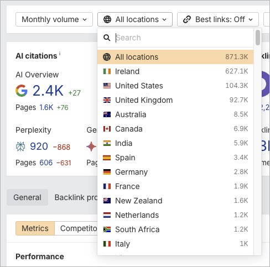Click the magnifier icon in the search box

point(107,38)
